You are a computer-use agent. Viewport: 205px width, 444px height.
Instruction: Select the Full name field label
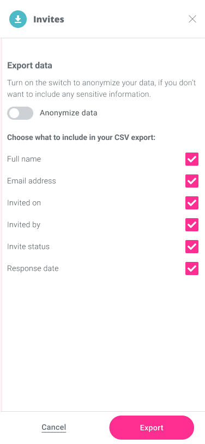(24, 159)
